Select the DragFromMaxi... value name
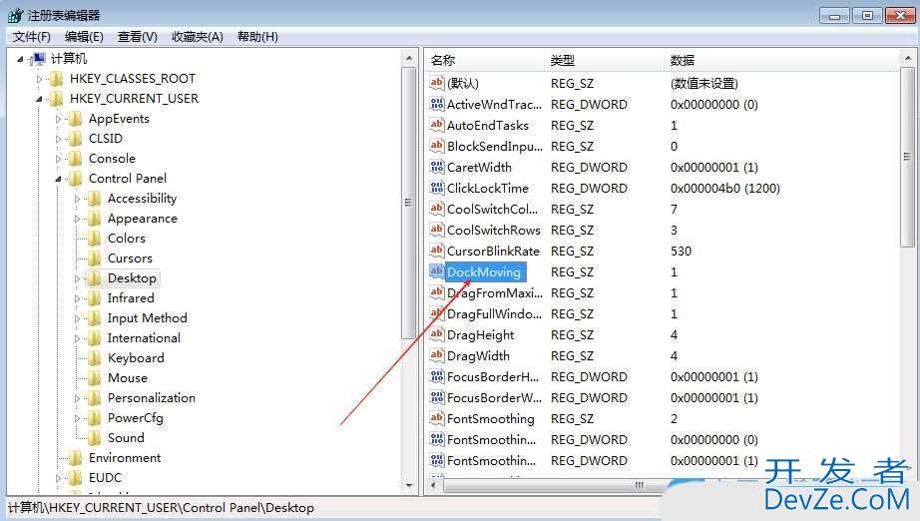Image resolution: width=920 pixels, height=521 pixels. pos(494,292)
